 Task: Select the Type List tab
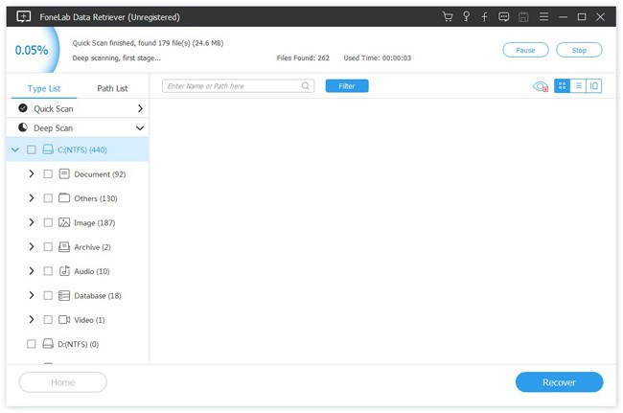(x=44, y=88)
